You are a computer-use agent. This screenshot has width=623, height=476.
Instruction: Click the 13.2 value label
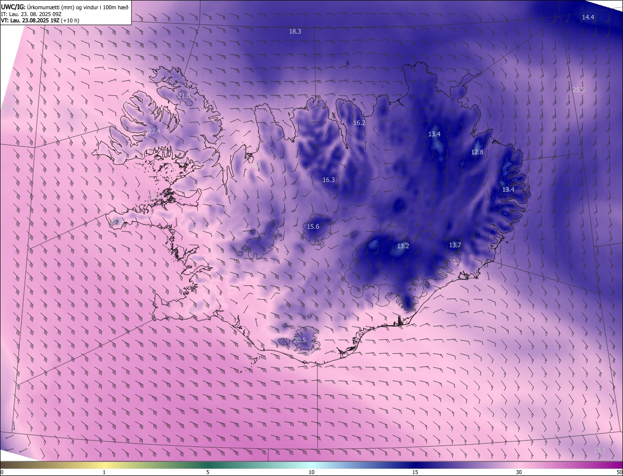tap(403, 246)
